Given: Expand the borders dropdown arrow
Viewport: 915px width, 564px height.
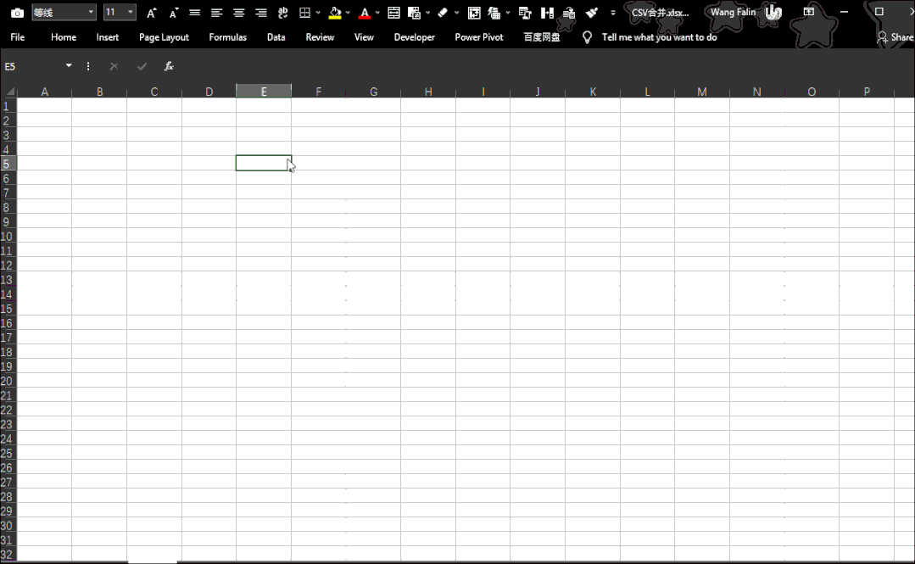Looking at the screenshot, I should click(318, 12).
